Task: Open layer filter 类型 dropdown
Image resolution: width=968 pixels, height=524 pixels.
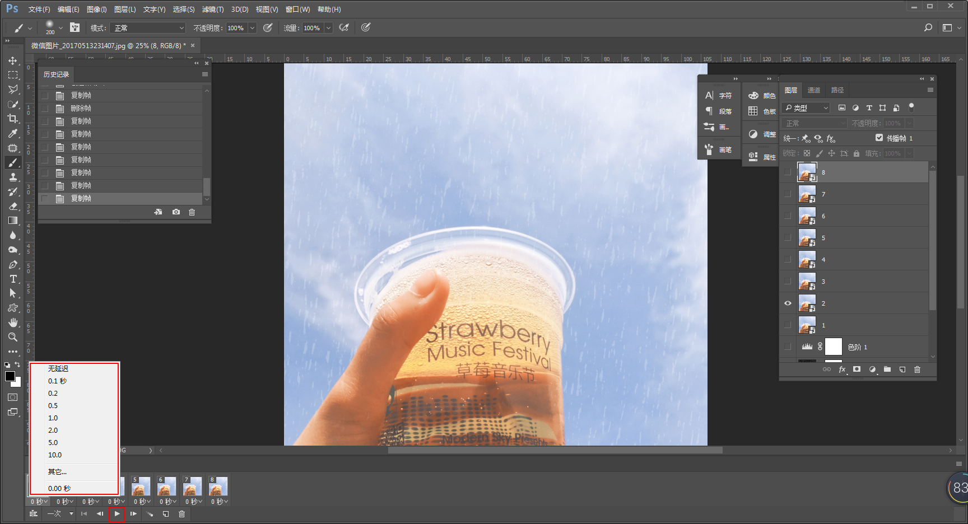Action: pyautogui.click(x=807, y=107)
